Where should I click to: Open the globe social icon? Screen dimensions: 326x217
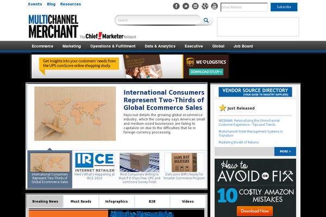205,6
